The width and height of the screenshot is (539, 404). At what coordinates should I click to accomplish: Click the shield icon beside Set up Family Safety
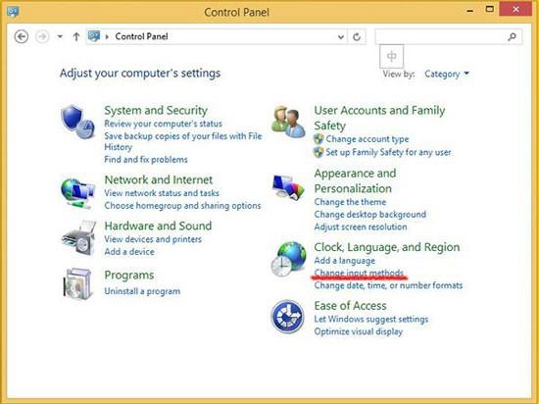coord(318,152)
